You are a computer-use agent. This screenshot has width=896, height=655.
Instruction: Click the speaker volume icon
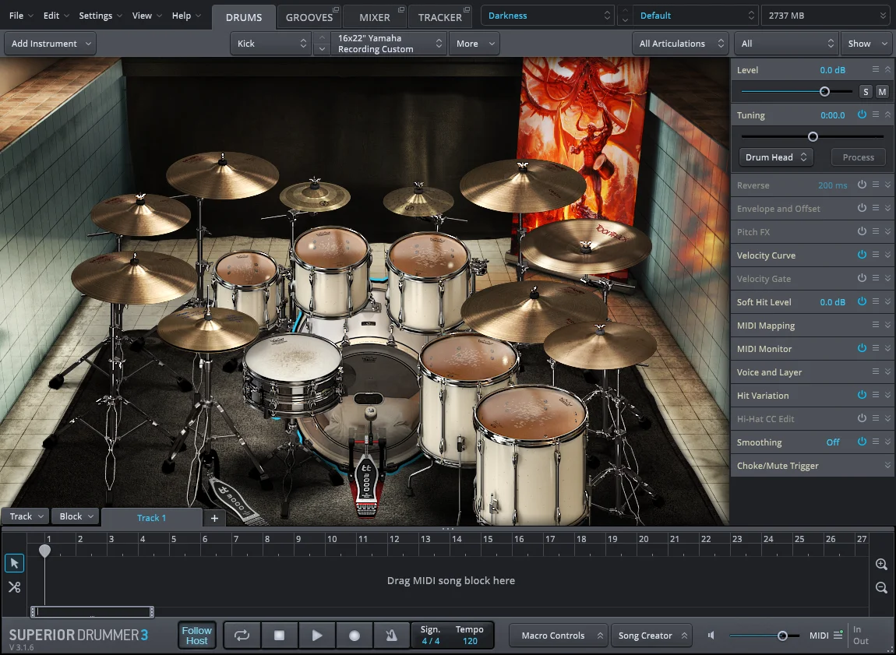711,636
